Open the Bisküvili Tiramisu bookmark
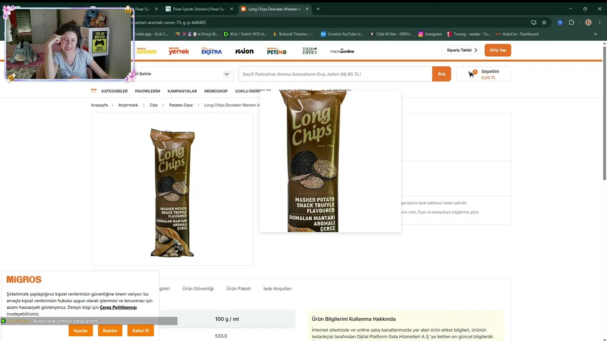607x341 pixels. click(x=293, y=34)
